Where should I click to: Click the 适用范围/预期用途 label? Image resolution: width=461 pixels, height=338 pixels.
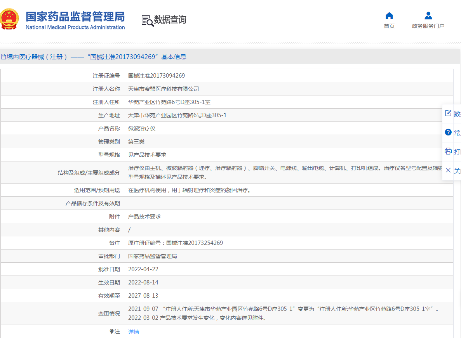tap(97, 190)
